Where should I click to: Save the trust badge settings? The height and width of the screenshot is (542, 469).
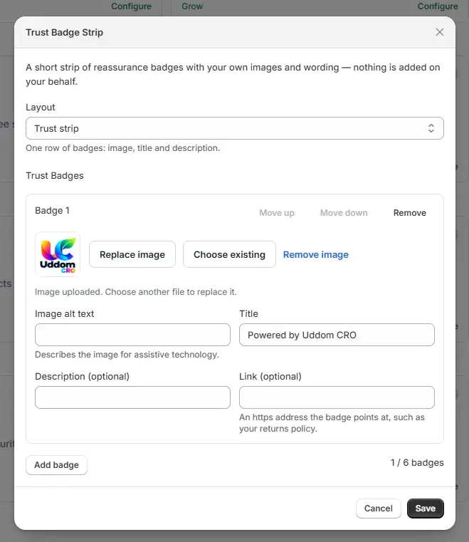[x=425, y=508]
